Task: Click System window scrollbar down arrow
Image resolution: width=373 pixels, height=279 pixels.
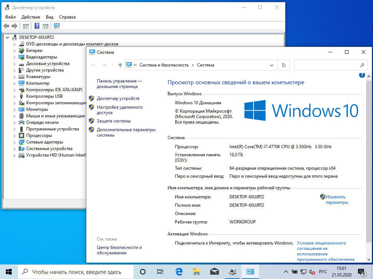Action: coord(369,259)
